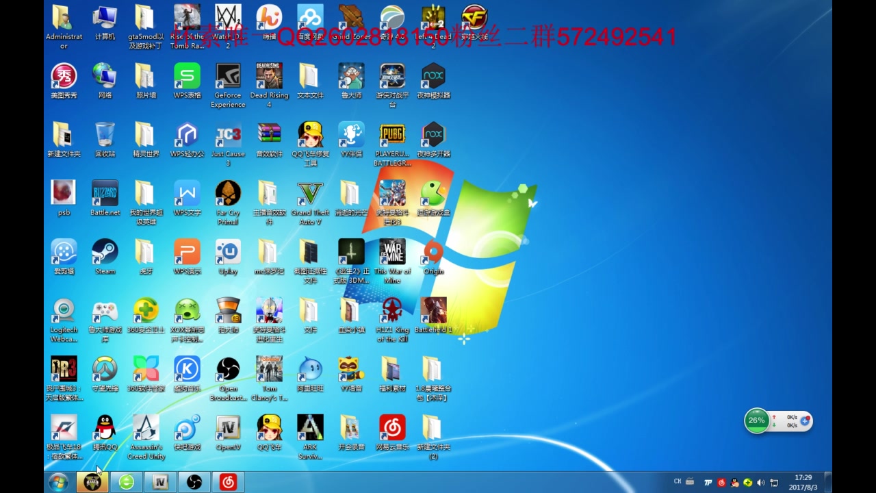Select the 回收站 recycle bin
The height and width of the screenshot is (493, 876).
[x=105, y=140]
